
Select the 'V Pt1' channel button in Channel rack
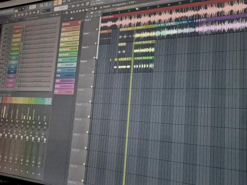coord(14,58)
